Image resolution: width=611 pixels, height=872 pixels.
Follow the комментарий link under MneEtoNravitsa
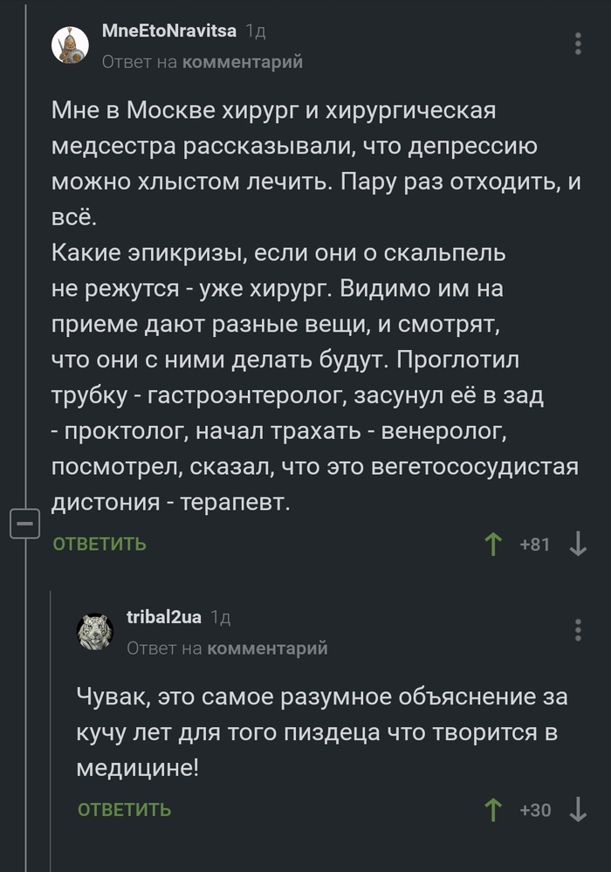243,62
